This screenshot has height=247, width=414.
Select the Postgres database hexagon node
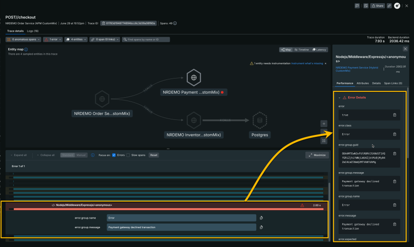[260, 120]
